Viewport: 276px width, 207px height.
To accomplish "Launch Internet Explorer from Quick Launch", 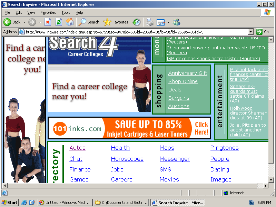I will (x=24, y=203).
